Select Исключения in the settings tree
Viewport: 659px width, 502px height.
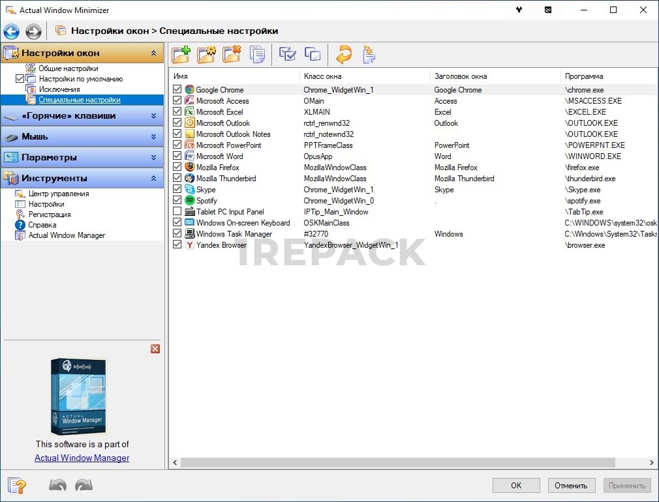pyautogui.click(x=59, y=89)
